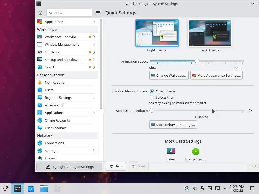
Task: Expand Shortcuts chevron
Action: pos(94,52)
